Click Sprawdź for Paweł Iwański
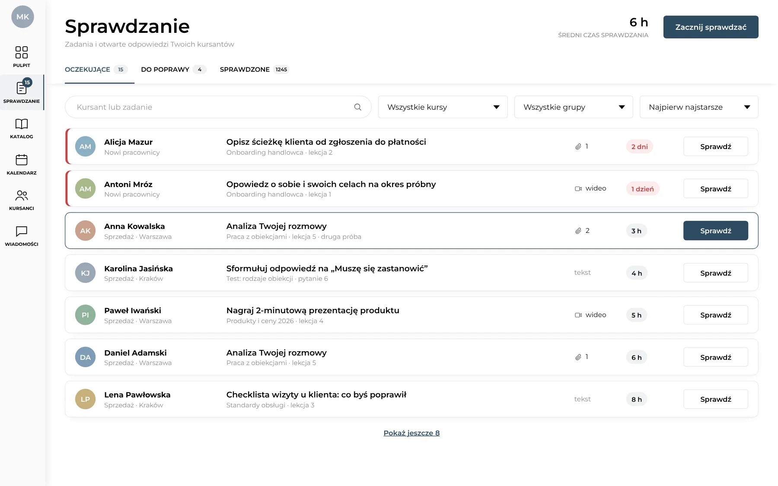The height and width of the screenshot is (486, 778). [x=716, y=315]
